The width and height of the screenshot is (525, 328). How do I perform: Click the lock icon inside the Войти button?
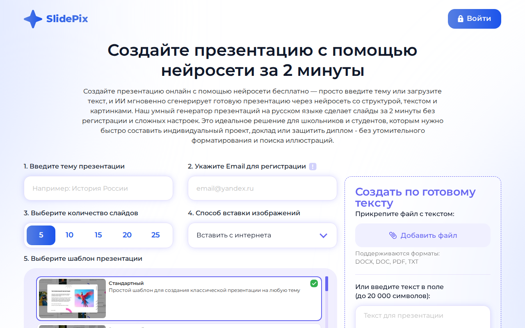(460, 18)
